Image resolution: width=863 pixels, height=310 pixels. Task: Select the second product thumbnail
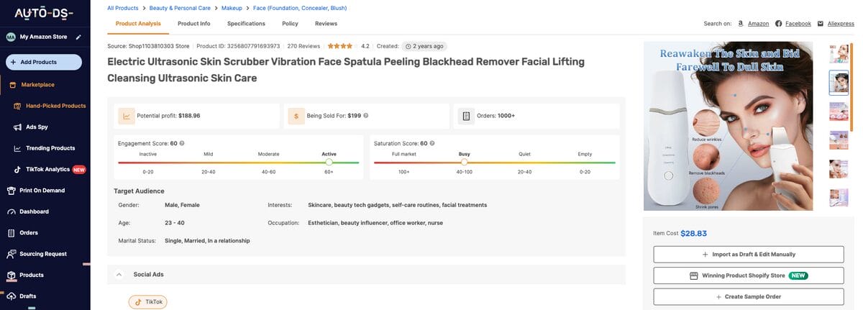point(839,83)
